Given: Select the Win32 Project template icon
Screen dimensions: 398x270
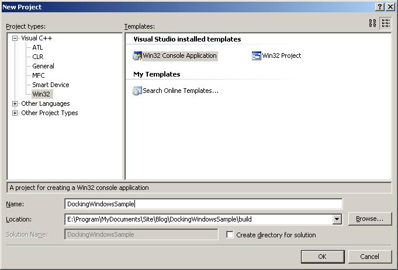Looking at the screenshot, I should (257, 56).
